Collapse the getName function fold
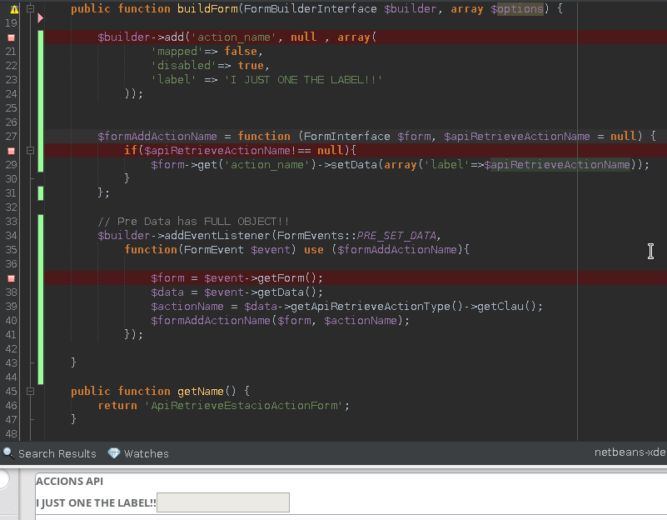667x520 pixels. click(x=30, y=391)
